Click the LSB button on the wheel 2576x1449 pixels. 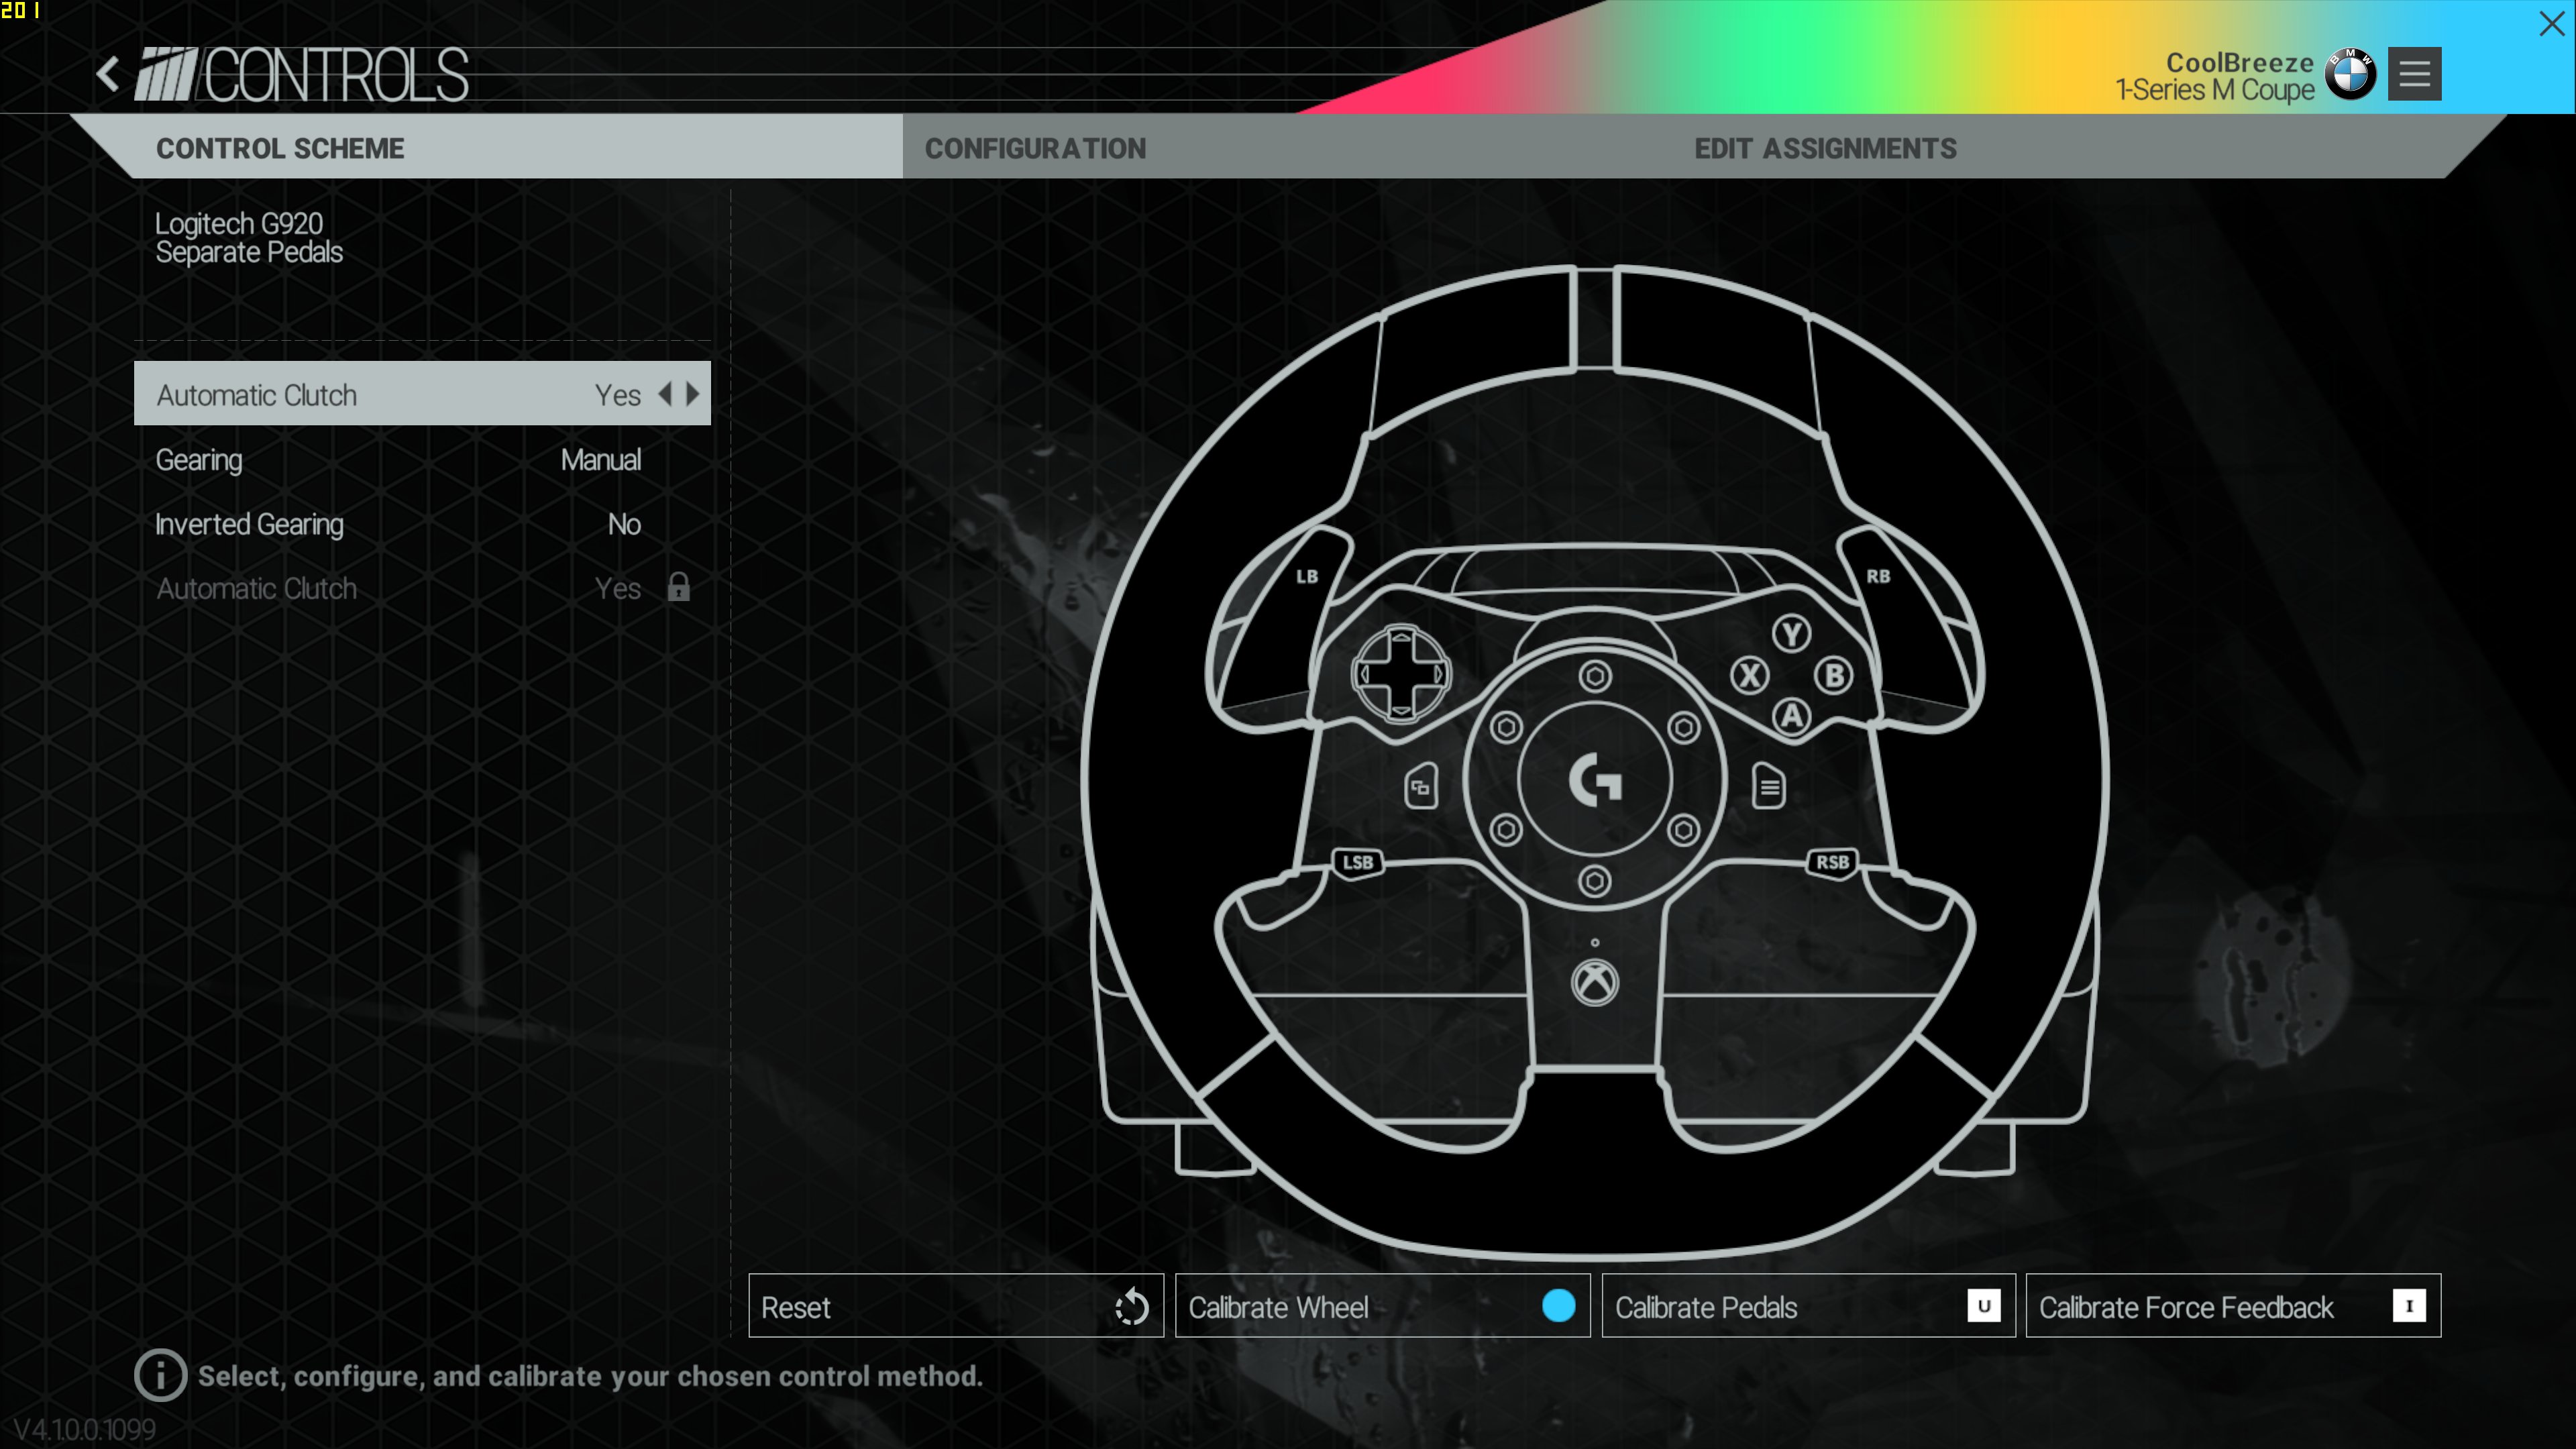(x=1357, y=862)
